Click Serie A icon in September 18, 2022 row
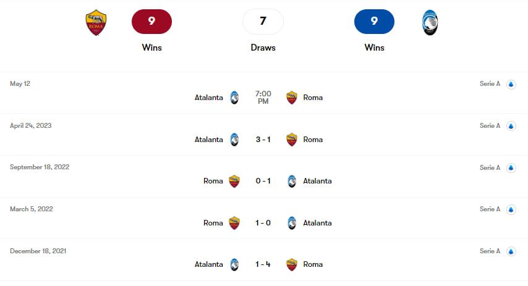Image resolution: width=528 pixels, height=286 pixels. (511, 168)
